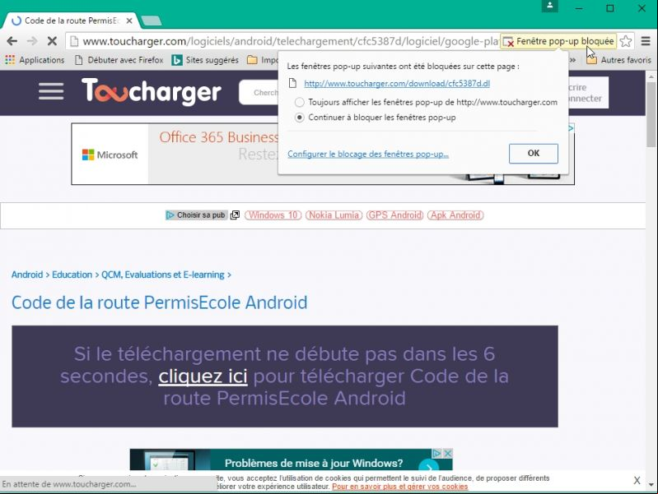Viewport: 658px width, 494px height.
Task: Select the Code de la route PermisEcole tab
Action: pos(72,21)
